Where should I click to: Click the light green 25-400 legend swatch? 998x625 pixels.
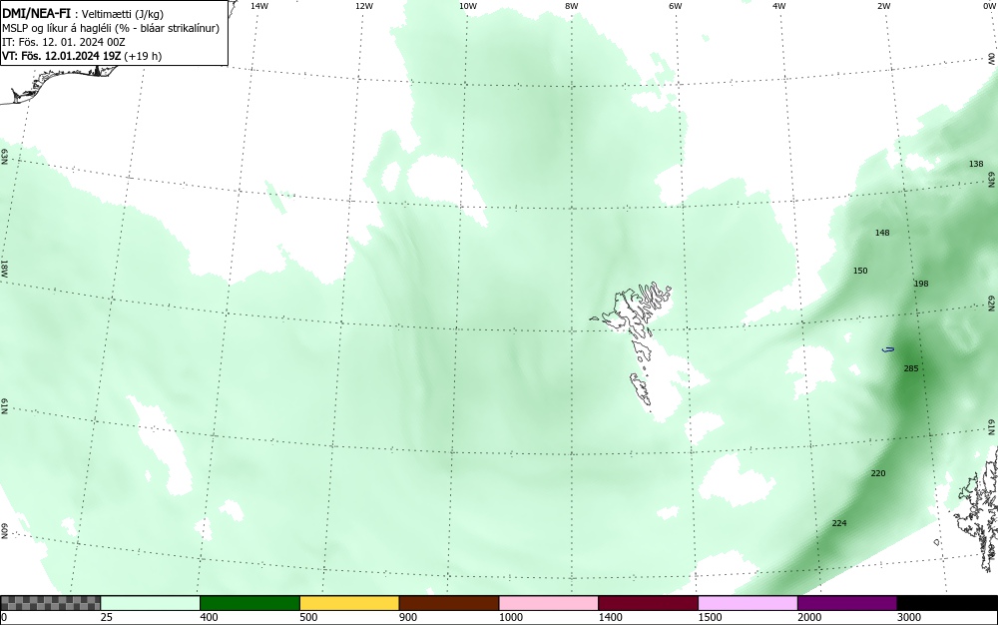coord(151,603)
